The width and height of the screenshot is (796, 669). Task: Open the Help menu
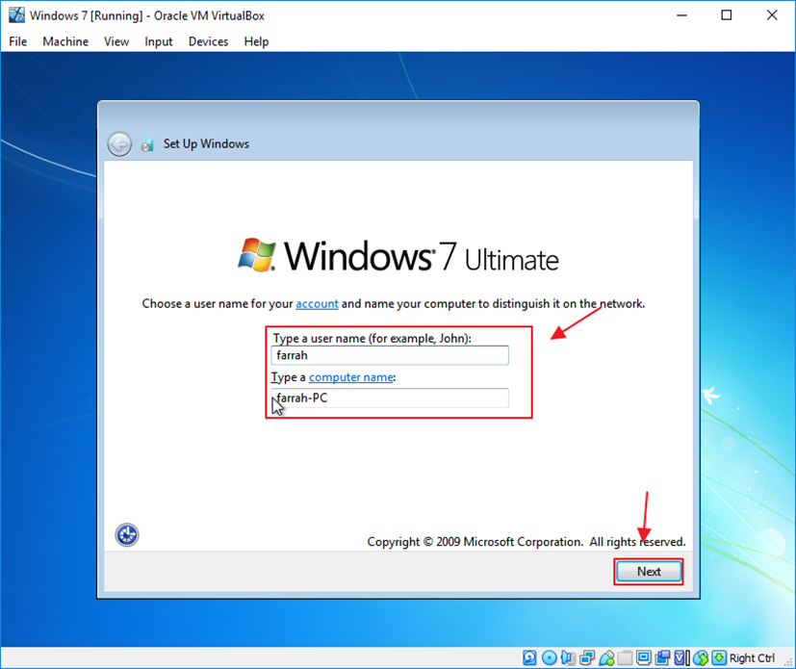coord(256,41)
